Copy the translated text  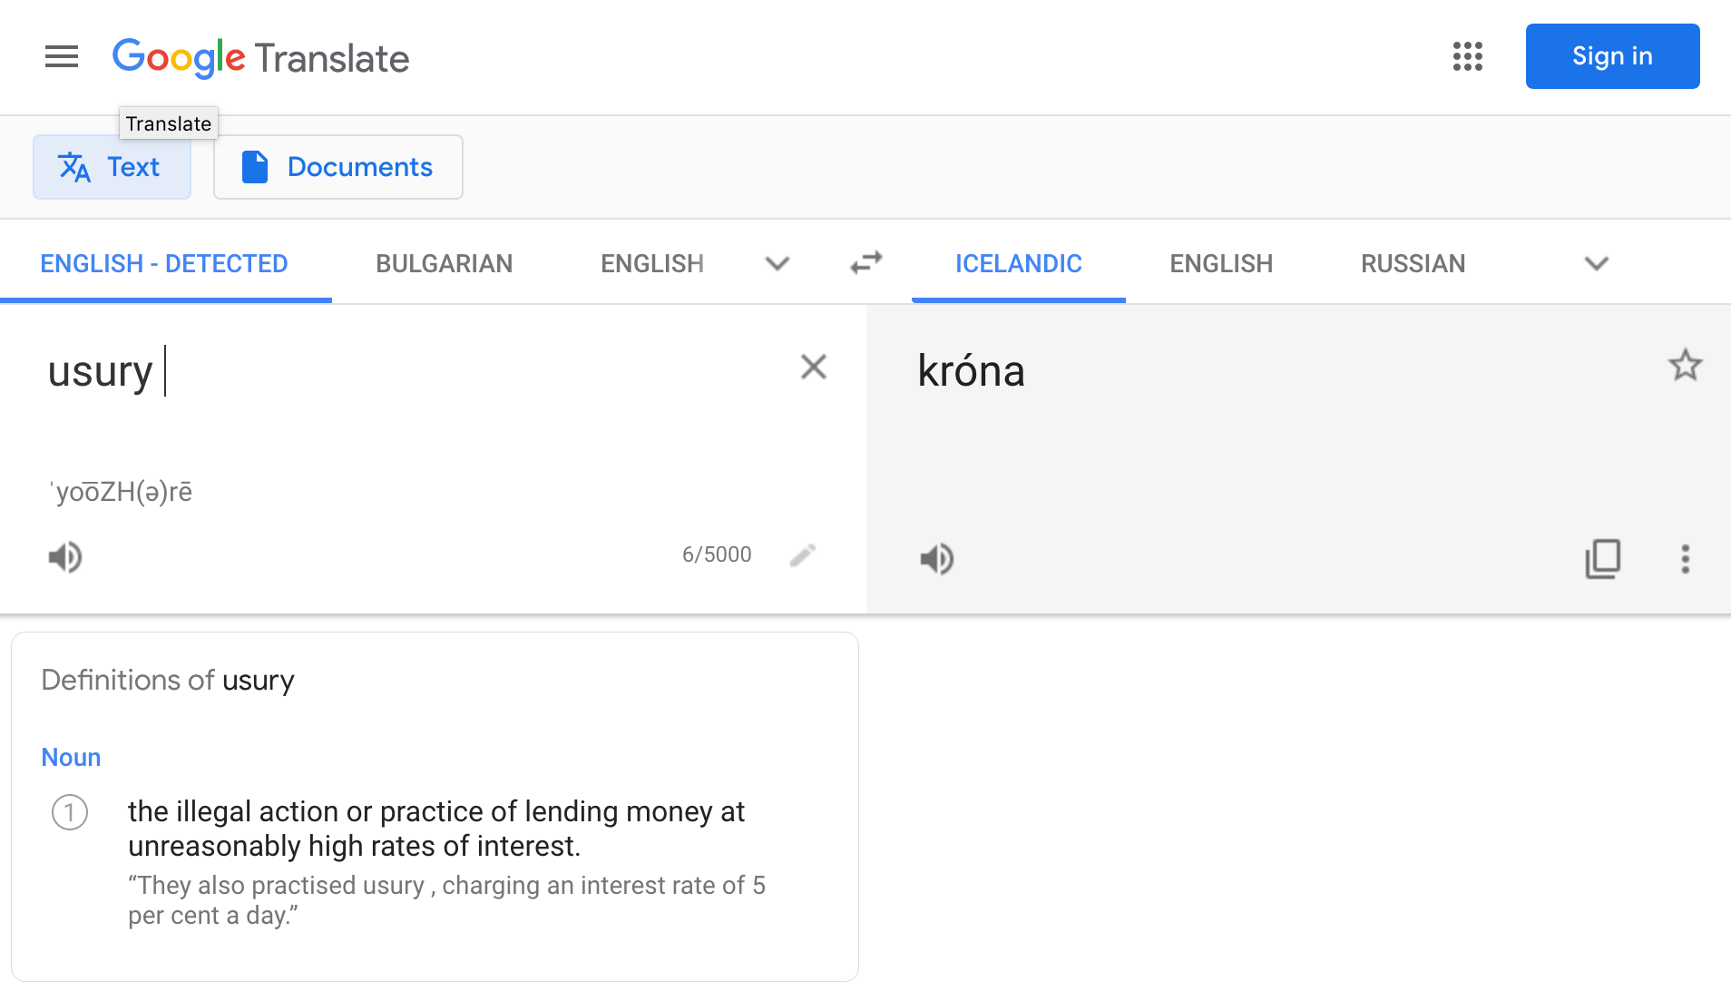click(x=1603, y=559)
